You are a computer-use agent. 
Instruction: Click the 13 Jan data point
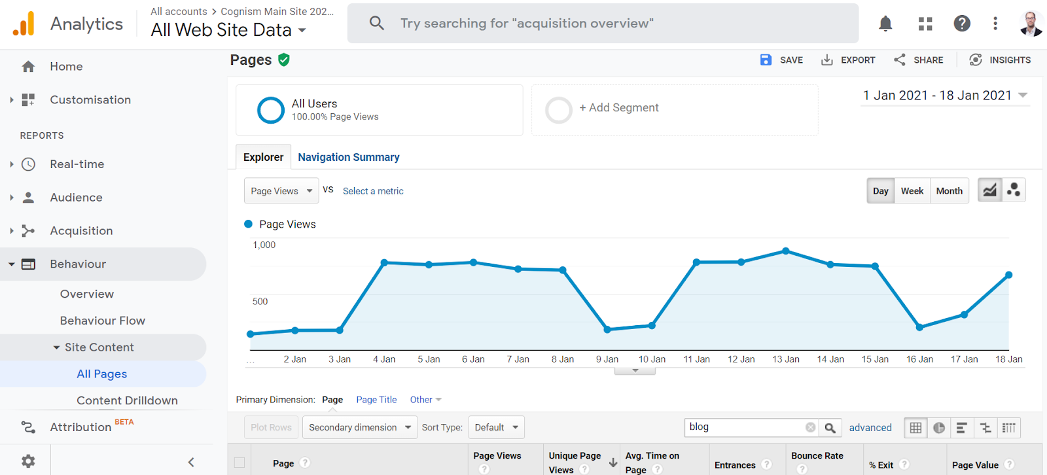coord(785,251)
